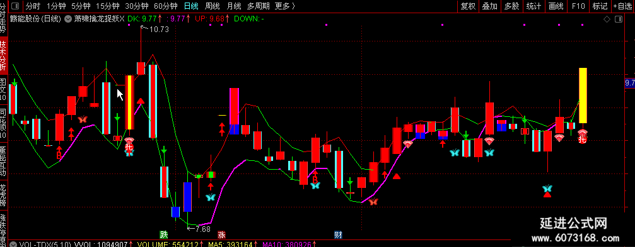The width and height of the screenshot is (635, 247).
Task: Select the 5分钟 period tab
Action: coord(81,6)
